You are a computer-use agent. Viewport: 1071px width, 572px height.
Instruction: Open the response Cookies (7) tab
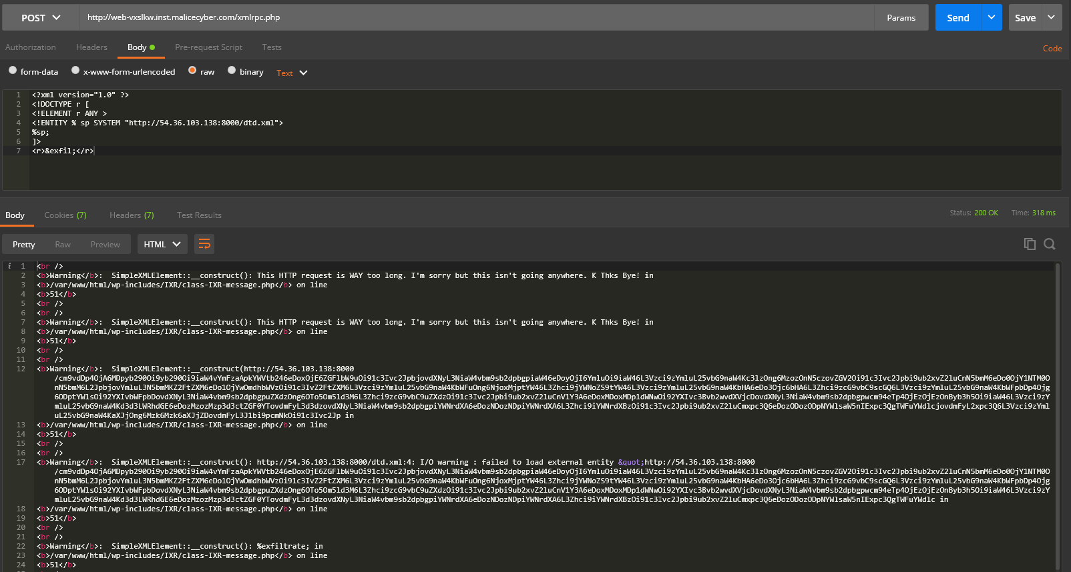point(65,215)
